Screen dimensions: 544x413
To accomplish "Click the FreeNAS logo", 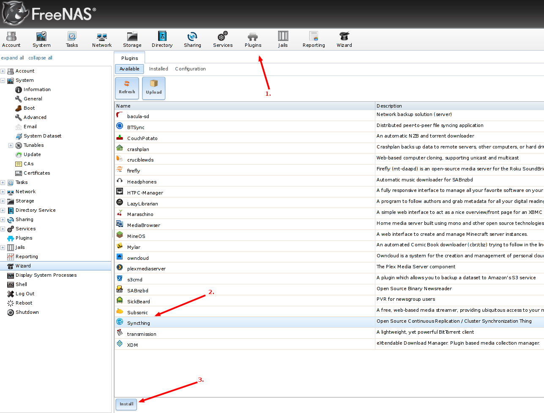I will coord(49,14).
